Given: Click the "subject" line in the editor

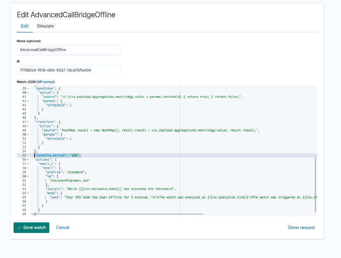Looking at the screenshot, I should [x=111, y=189].
